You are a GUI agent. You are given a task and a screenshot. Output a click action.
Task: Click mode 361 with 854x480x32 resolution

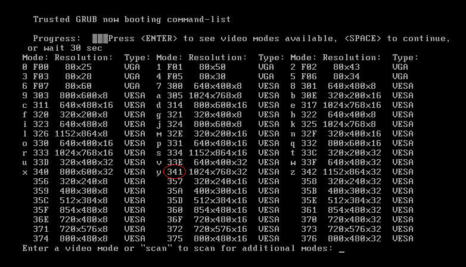pyautogui.click(x=357, y=210)
